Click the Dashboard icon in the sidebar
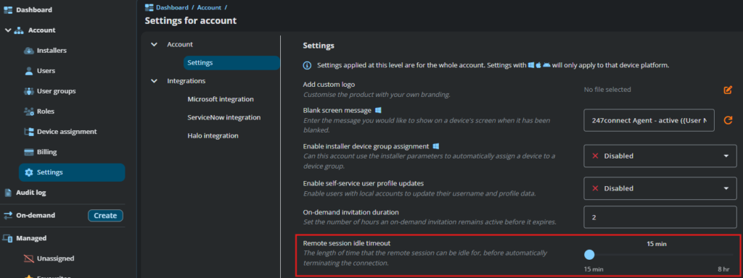The image size is (743, 278). (x=8, y=10)
